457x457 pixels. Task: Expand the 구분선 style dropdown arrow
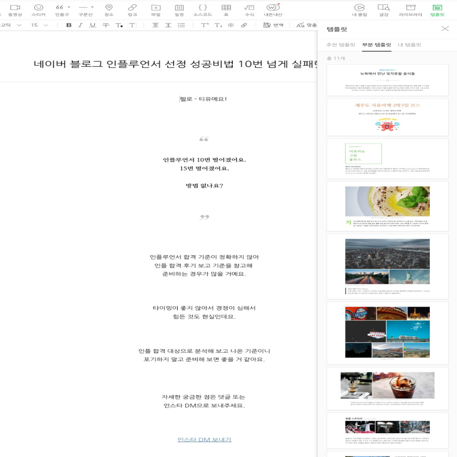[x=92, y=7]
